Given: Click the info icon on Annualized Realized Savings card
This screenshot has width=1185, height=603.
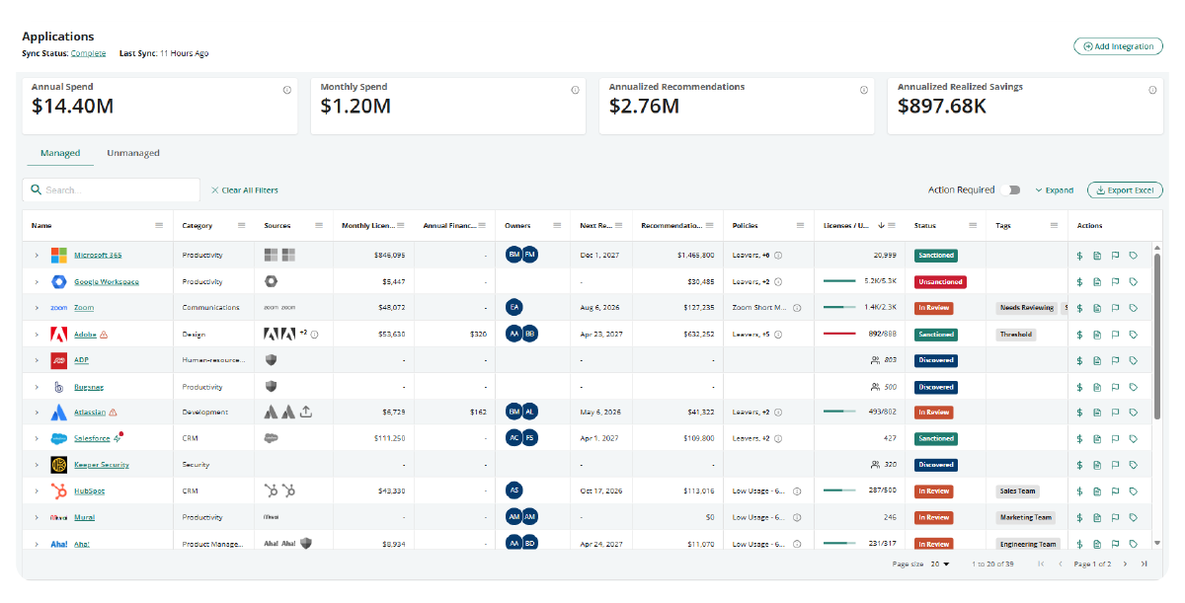Looking at the screenshot, I should (1152, 90).
